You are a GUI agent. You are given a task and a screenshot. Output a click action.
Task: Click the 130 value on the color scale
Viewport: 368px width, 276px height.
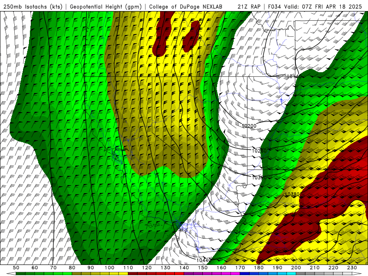[166, 268]
